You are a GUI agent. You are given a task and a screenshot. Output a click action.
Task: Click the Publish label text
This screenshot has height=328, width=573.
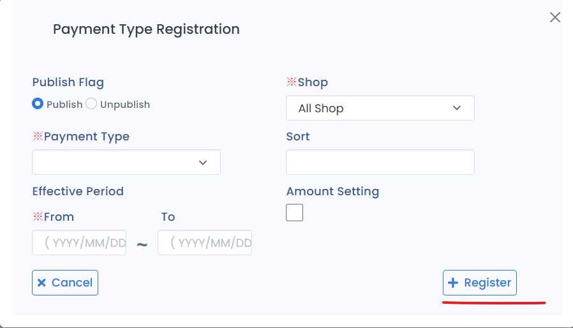(x=64, y=105)
